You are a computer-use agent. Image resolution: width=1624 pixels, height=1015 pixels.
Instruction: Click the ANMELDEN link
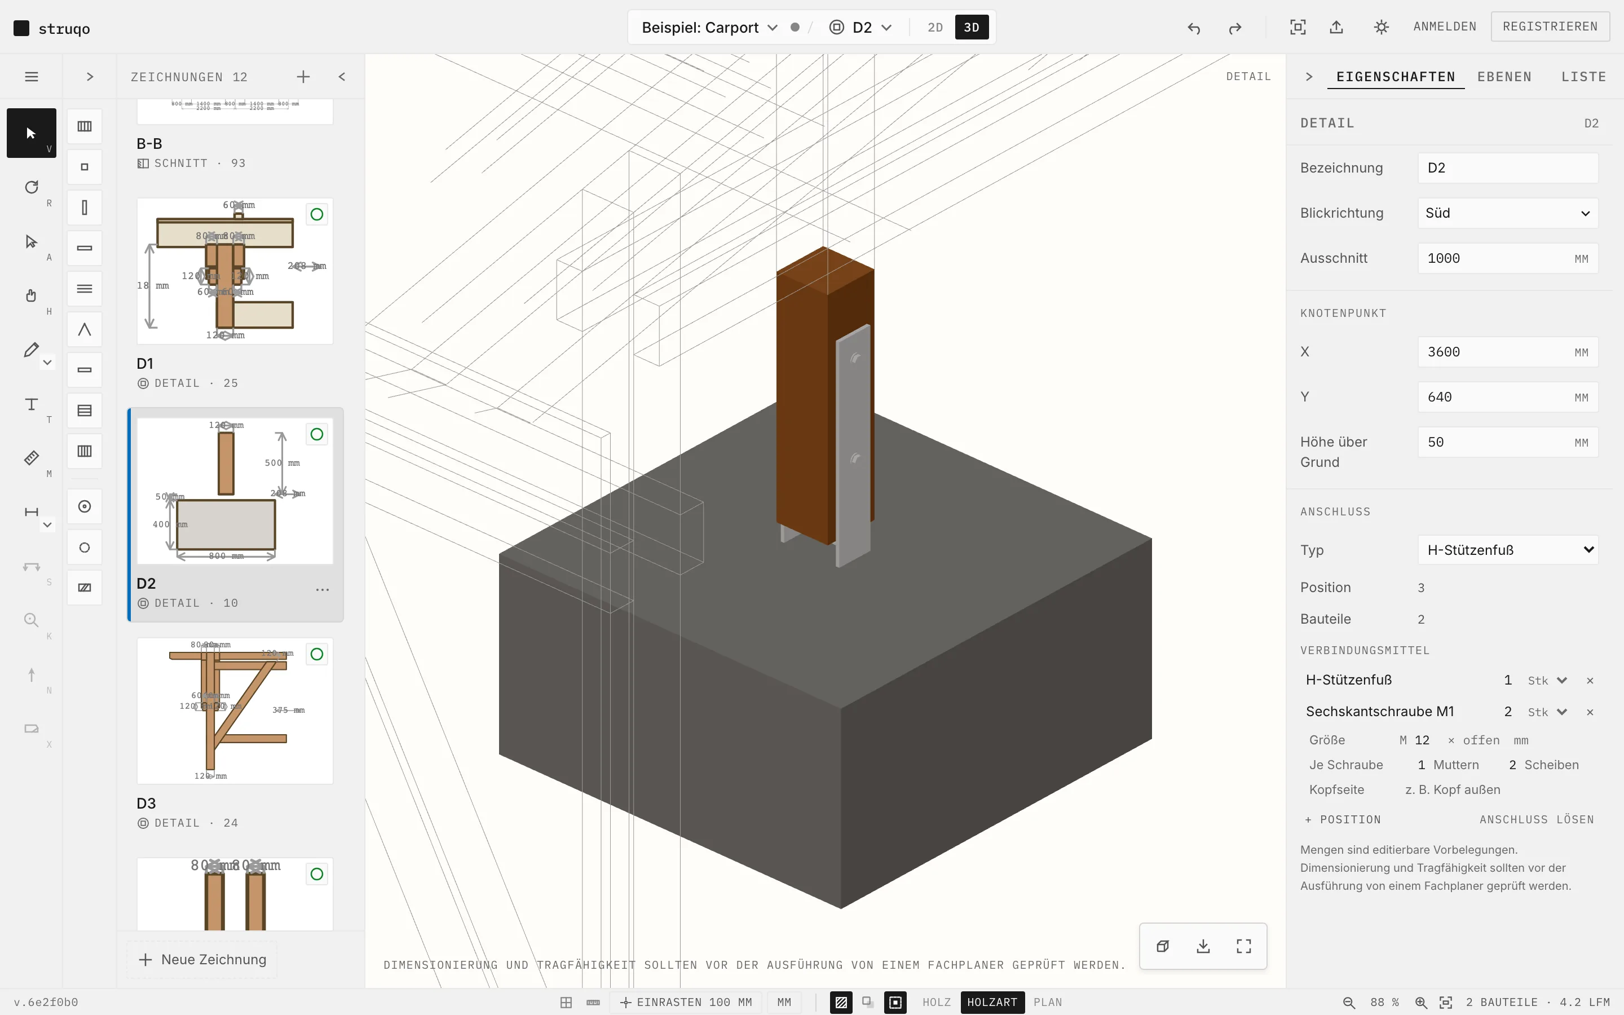[1445, 27]
